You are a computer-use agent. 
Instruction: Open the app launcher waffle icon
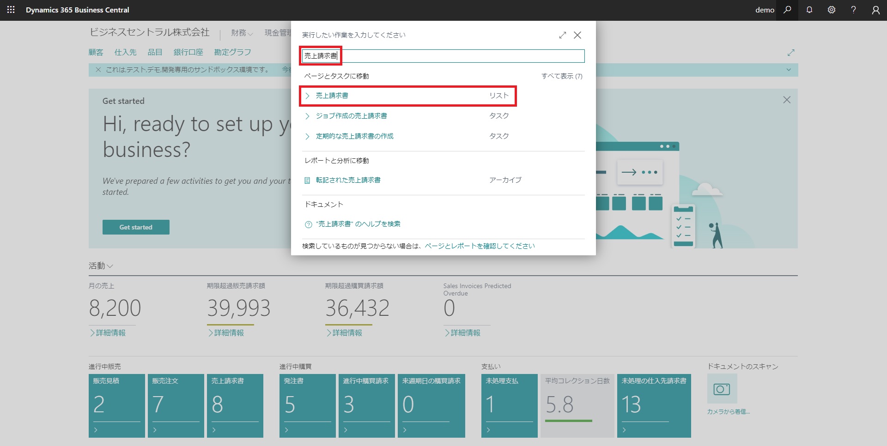[11, 10]
